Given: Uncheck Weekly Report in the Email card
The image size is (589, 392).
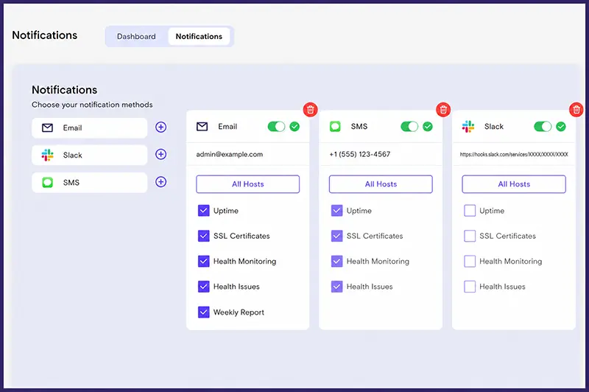Looking at the screenshot, I should coord(204,312).
